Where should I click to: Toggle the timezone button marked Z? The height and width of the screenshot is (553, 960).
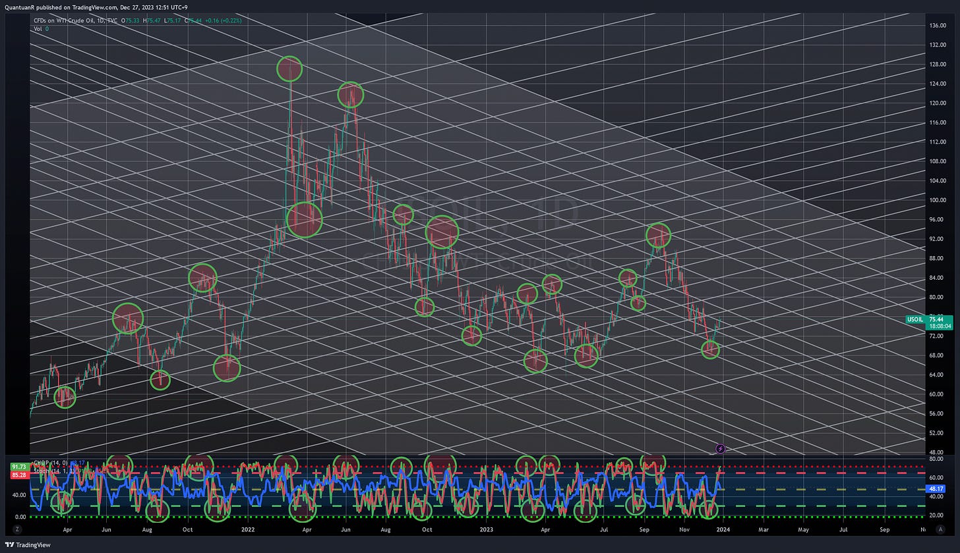pyautogui.click(x=17, y=529)
